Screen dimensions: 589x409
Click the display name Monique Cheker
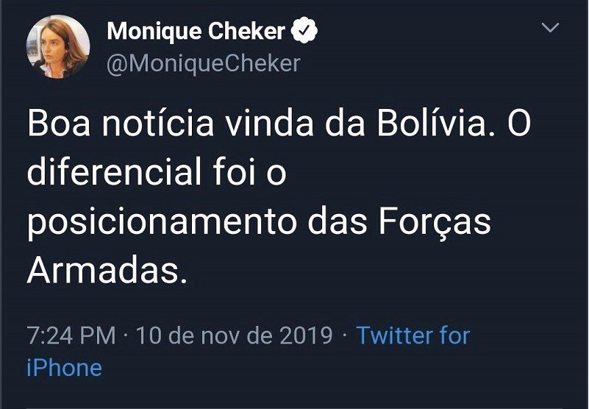(x=196, y=32)
